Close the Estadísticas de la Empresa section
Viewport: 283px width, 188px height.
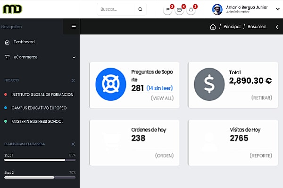tap(73, 144)
